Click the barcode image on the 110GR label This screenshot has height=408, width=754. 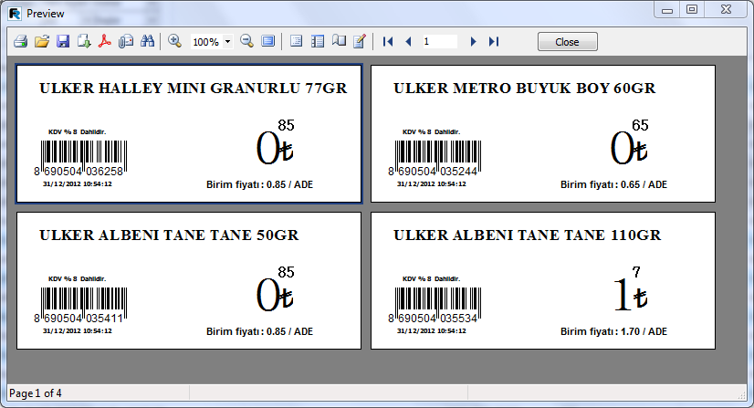[438, 301]
